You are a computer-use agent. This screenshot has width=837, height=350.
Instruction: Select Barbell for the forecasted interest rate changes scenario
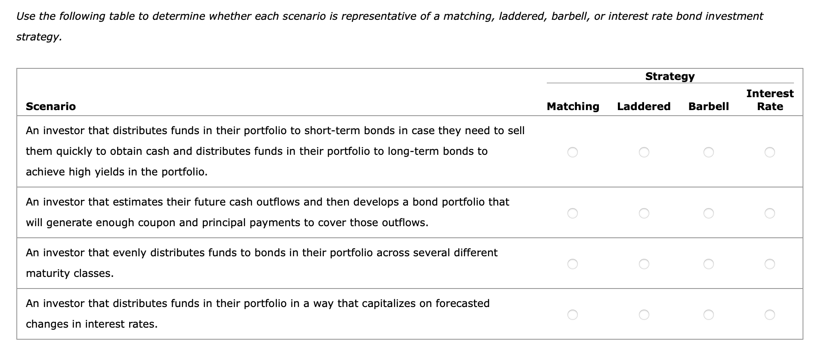tap(709, 315)
